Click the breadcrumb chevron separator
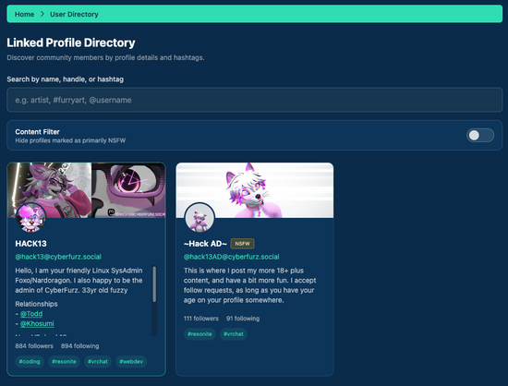 click(x=42, y=14)
